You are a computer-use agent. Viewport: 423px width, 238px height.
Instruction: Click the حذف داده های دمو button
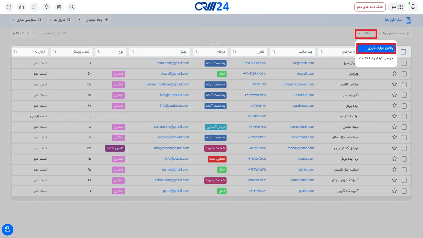pyautogui.click(x=370, y=7)
